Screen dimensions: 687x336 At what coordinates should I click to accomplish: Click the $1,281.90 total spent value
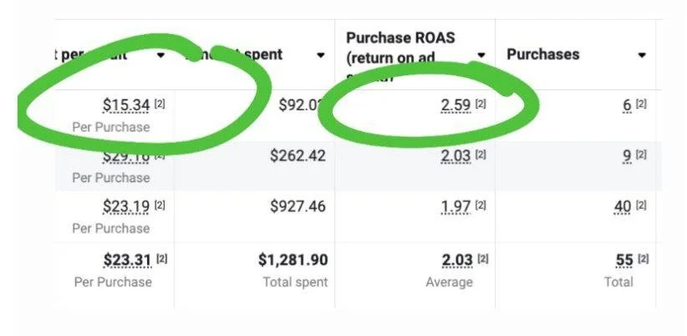click(x=293, y=260)
